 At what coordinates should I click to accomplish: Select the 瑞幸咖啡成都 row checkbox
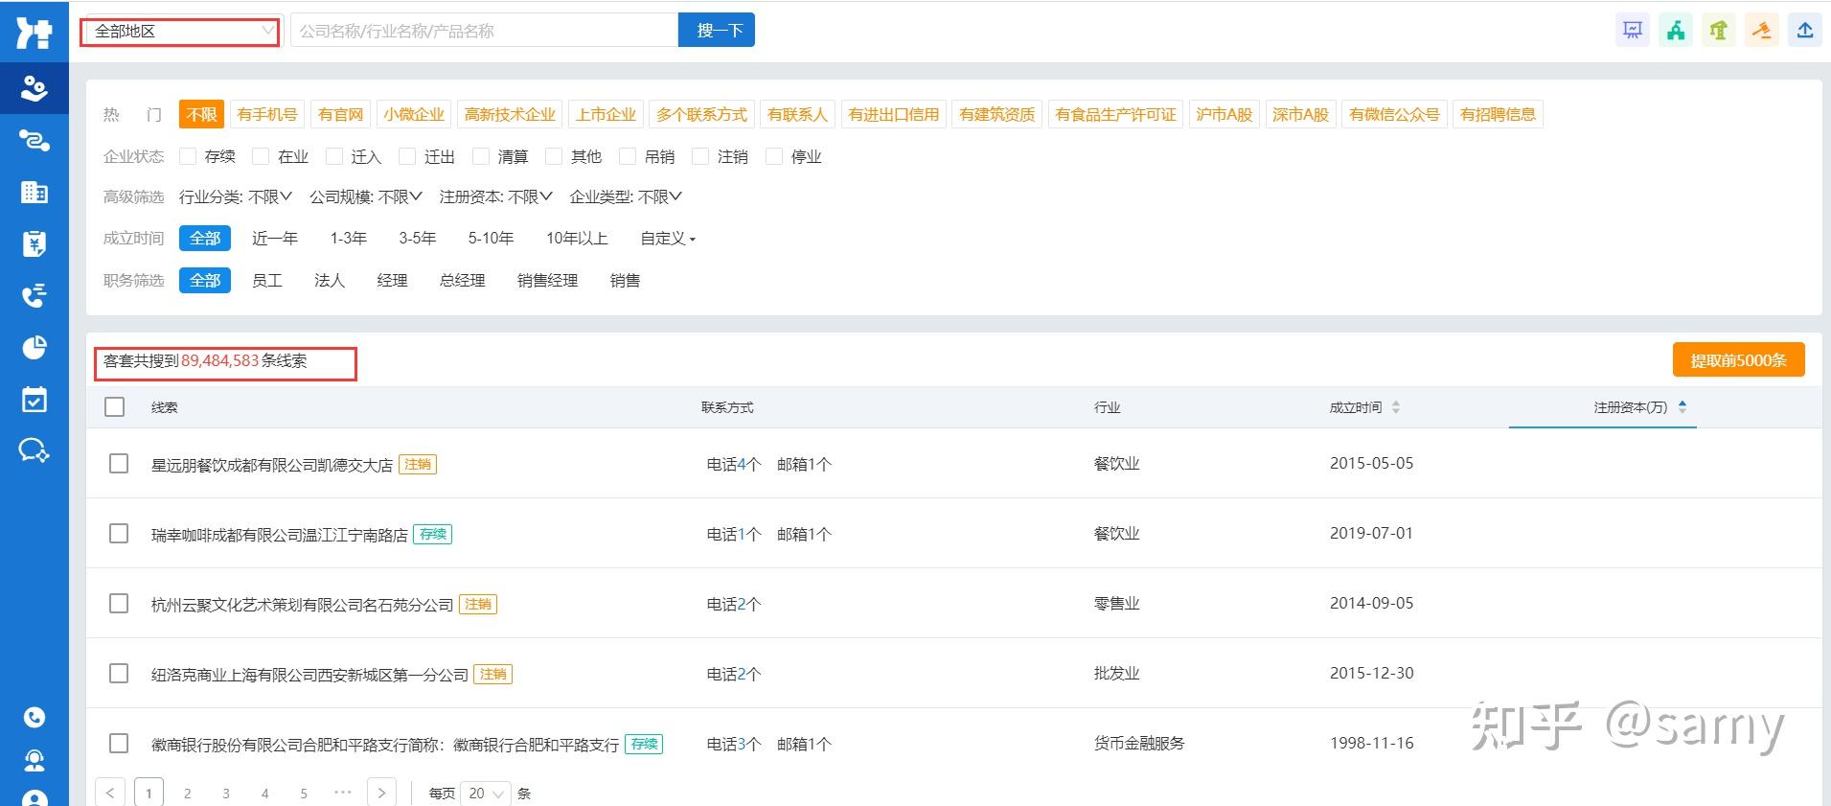(x=119, y=534)
